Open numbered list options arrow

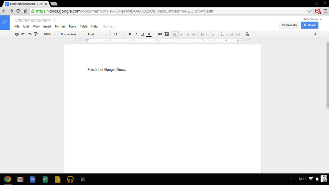(x=218, y=34)
